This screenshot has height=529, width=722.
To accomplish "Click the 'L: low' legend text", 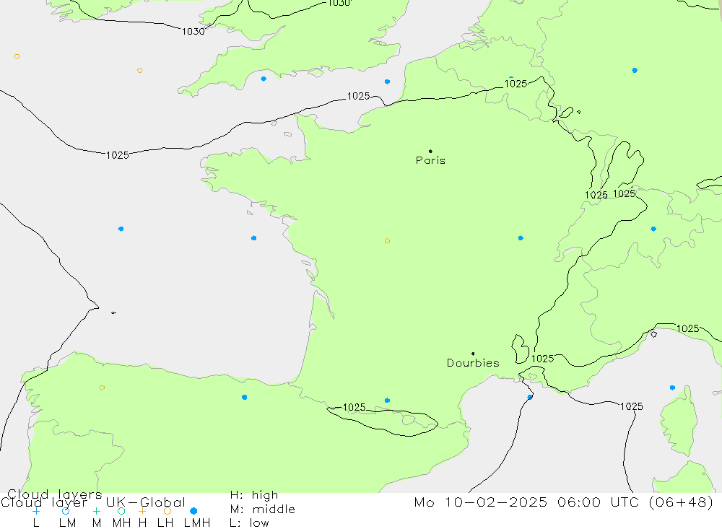I will coord(249,523).
